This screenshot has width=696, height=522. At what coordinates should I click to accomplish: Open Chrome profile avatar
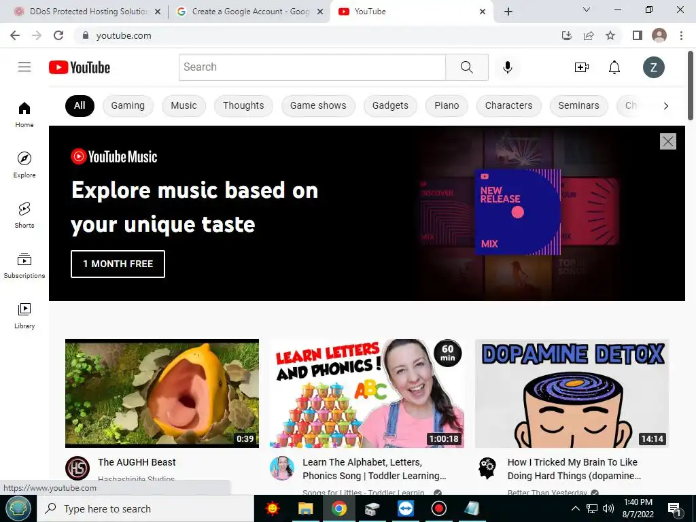pyautogui.click(x=659, y=35)
